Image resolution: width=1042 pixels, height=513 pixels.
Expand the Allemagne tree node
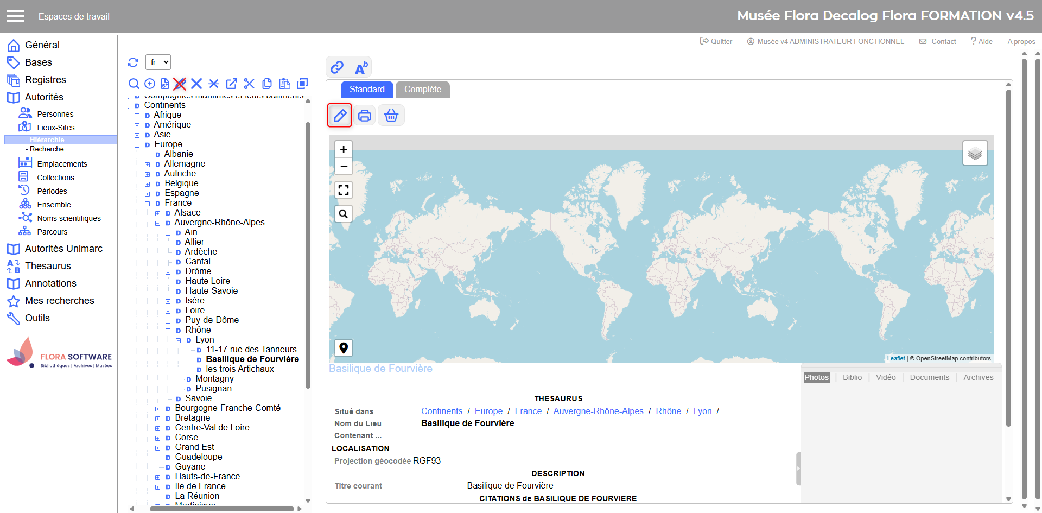point(147,164)
